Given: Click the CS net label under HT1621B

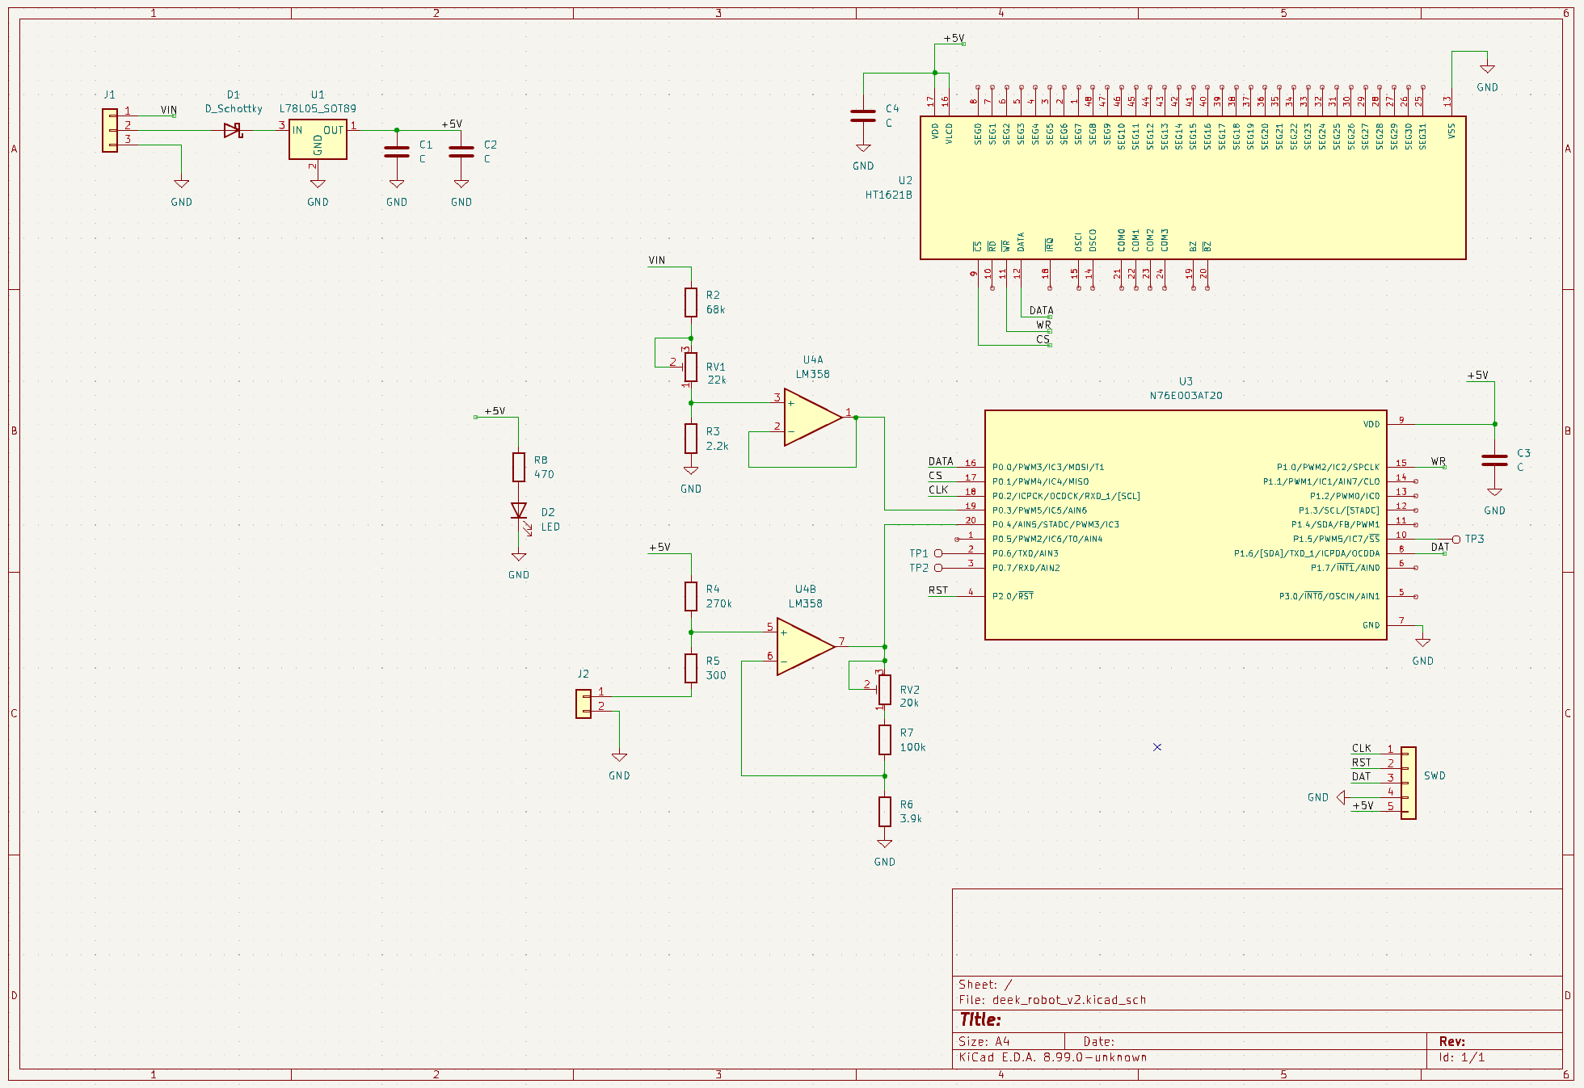Looking at the screenshot, I should pos(1043,339).
